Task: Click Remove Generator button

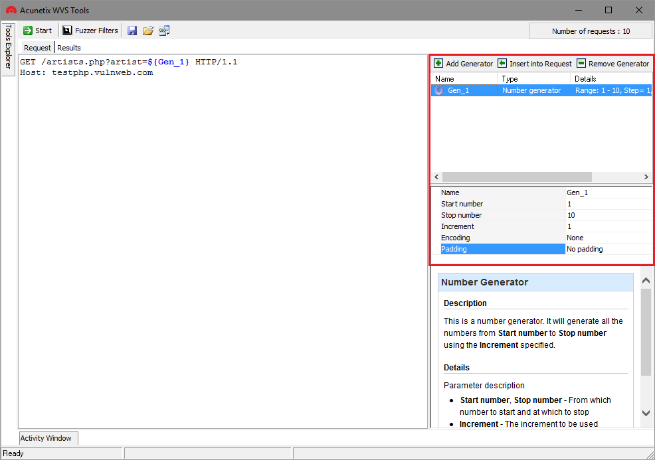Action: pyautogui.click(x=613, y=64)
